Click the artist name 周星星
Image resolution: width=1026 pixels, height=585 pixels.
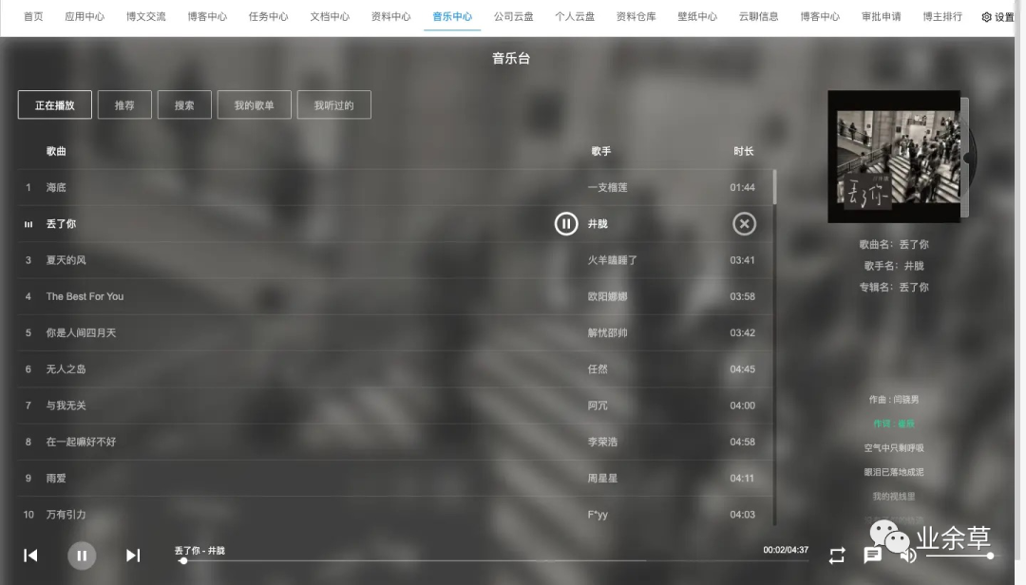coord(602,479)
